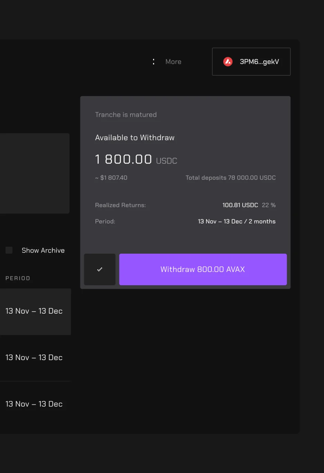Select the second 13 Nov – 13 Dec row
Viewport: 324px width, 473px height.
(x=35, y=358)
